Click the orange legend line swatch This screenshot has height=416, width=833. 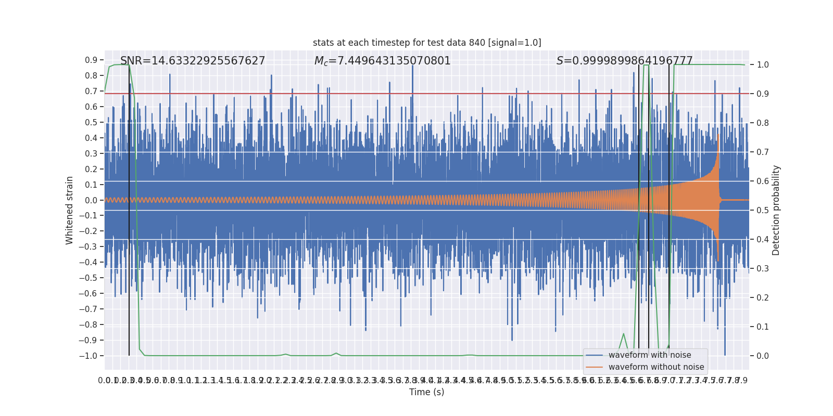coord(594,367)
